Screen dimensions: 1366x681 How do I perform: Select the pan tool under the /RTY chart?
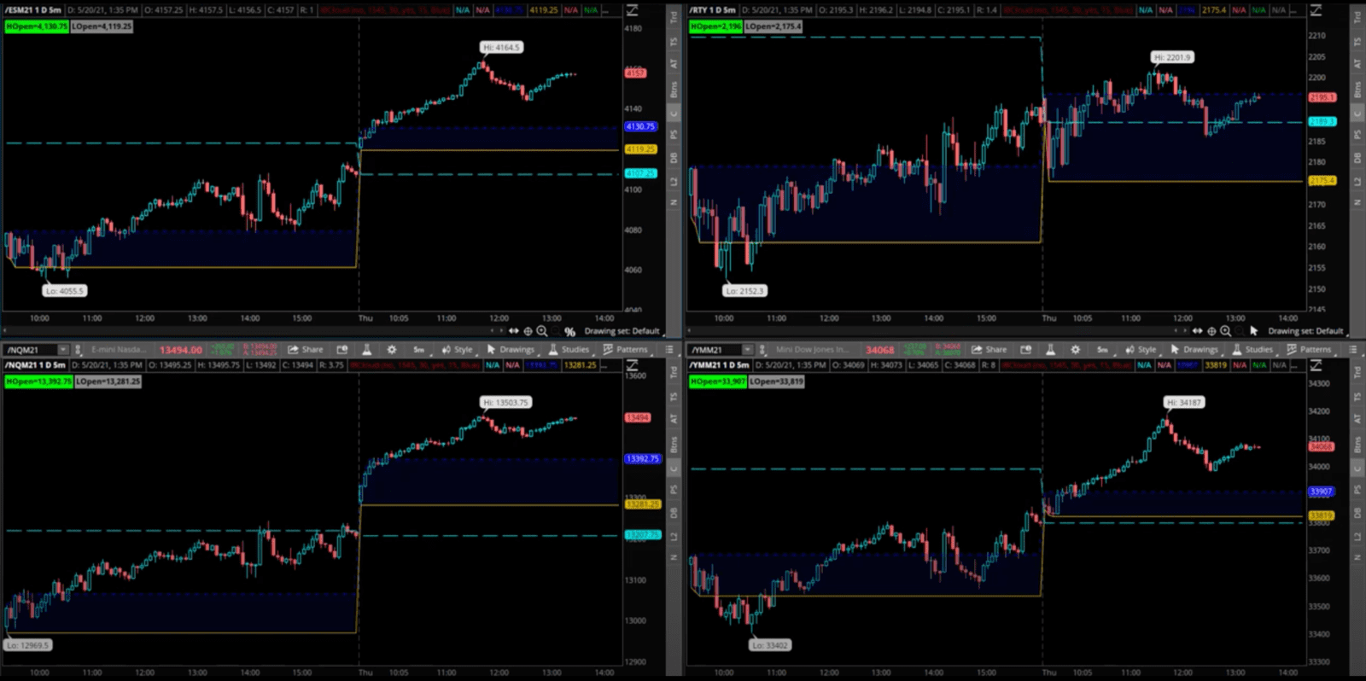pos(1198,331)
